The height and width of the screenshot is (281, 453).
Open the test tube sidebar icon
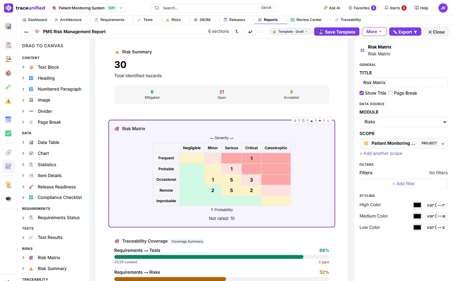coord(8,87)
